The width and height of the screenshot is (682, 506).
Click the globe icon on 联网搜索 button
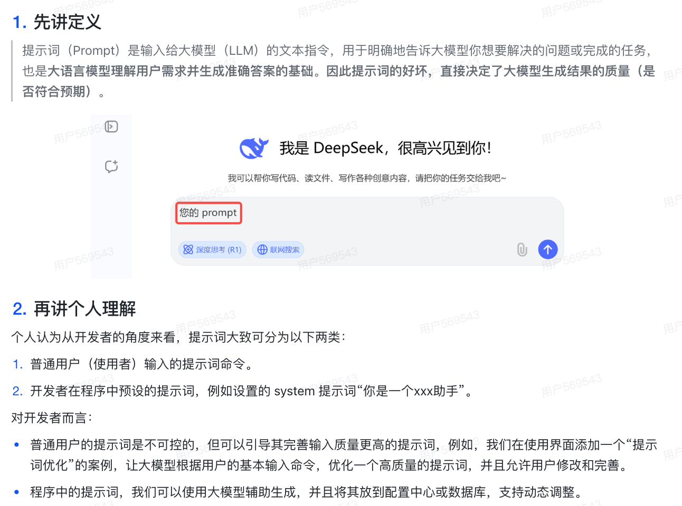coord(262,250)
